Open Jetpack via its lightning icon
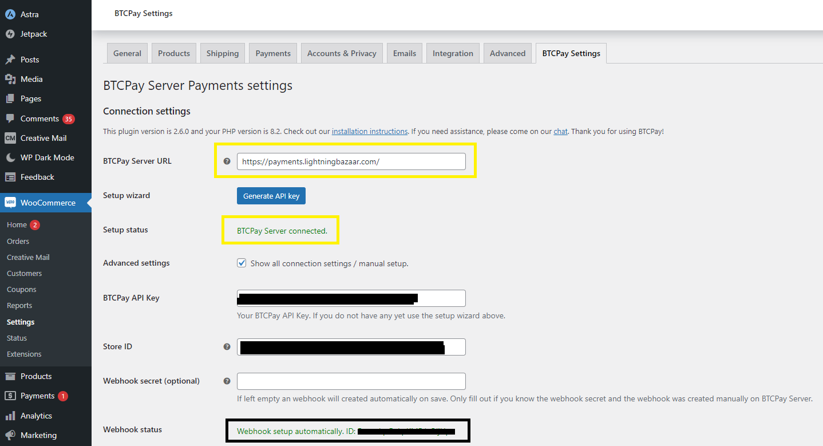823x446 pixels. (x=10, y=34)
